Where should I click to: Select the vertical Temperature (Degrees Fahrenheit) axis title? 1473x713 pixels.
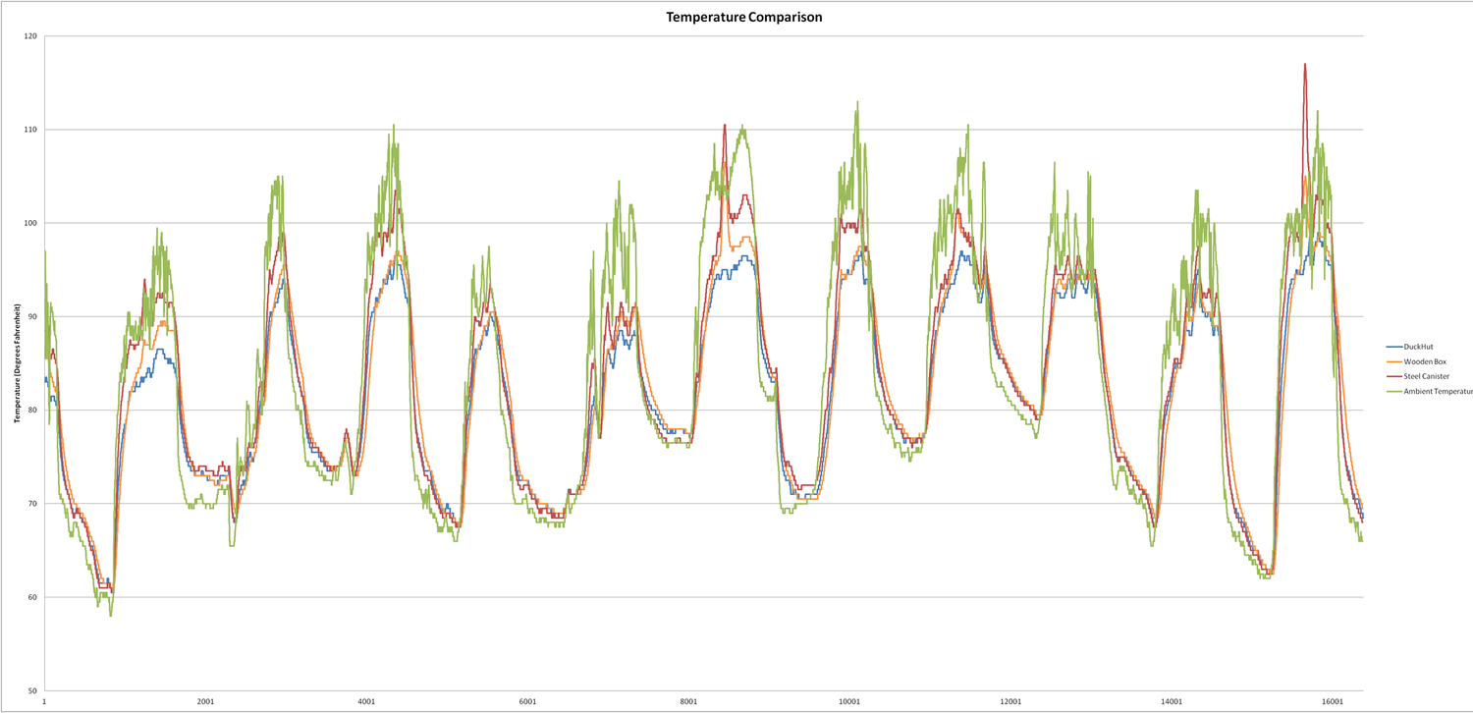[x=18, y=364]
